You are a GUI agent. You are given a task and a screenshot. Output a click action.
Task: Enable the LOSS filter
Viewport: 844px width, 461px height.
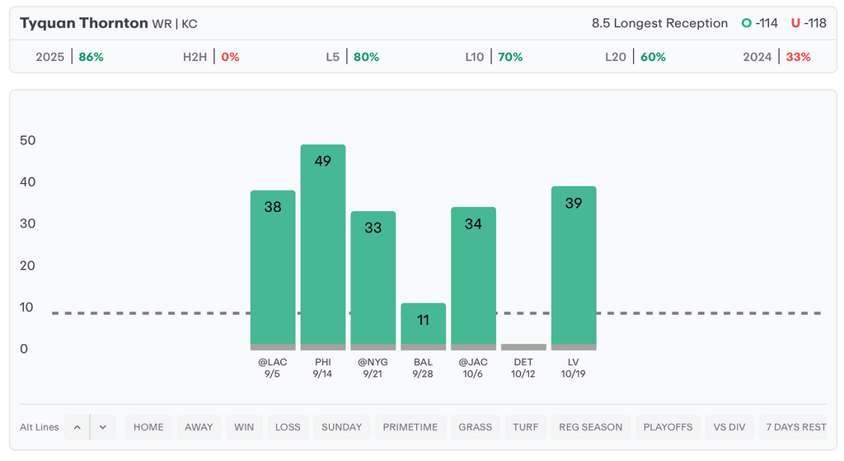click(x=288, y=427)
